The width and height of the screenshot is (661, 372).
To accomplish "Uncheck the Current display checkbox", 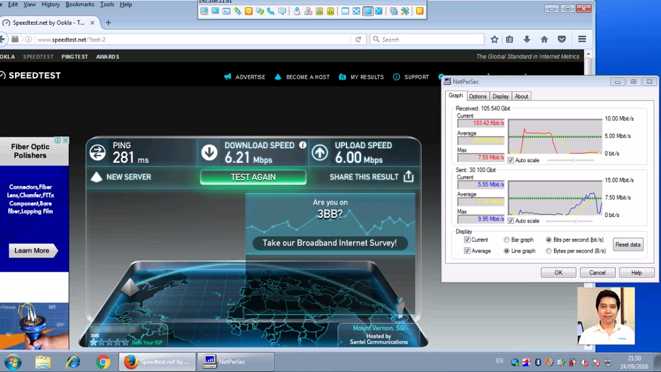I will (467, 240).
